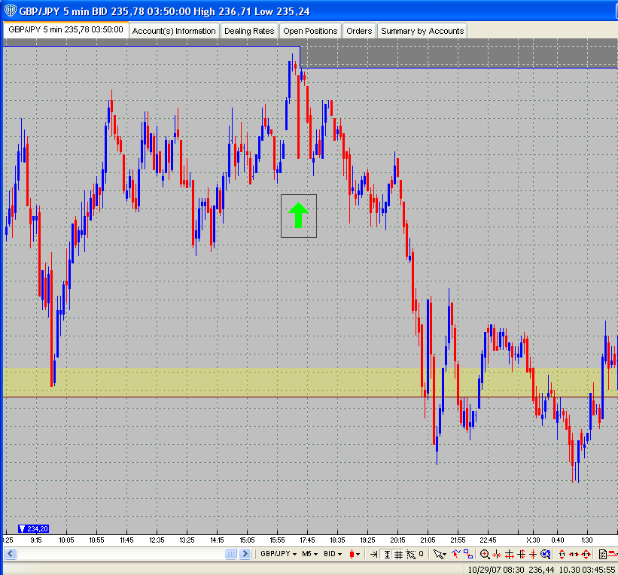Switch to the Open Positions tab
618x575 pixels.
pos(309,31)
